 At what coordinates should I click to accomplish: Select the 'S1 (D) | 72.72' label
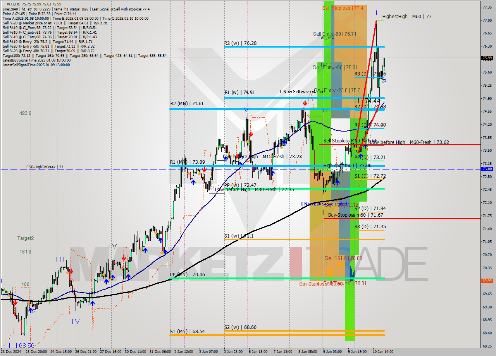click(x=370, y=176)
